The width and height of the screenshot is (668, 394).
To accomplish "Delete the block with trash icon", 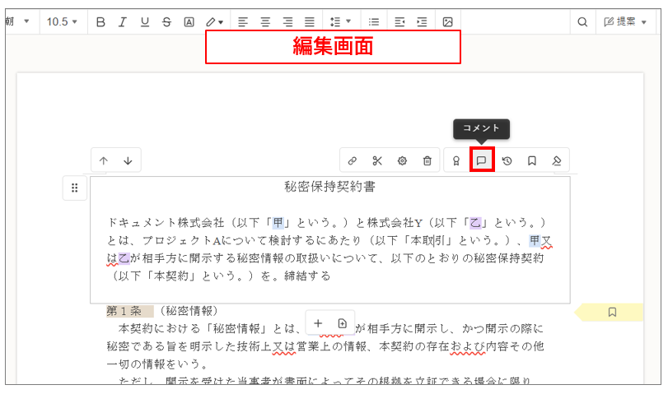I will 427,161.
